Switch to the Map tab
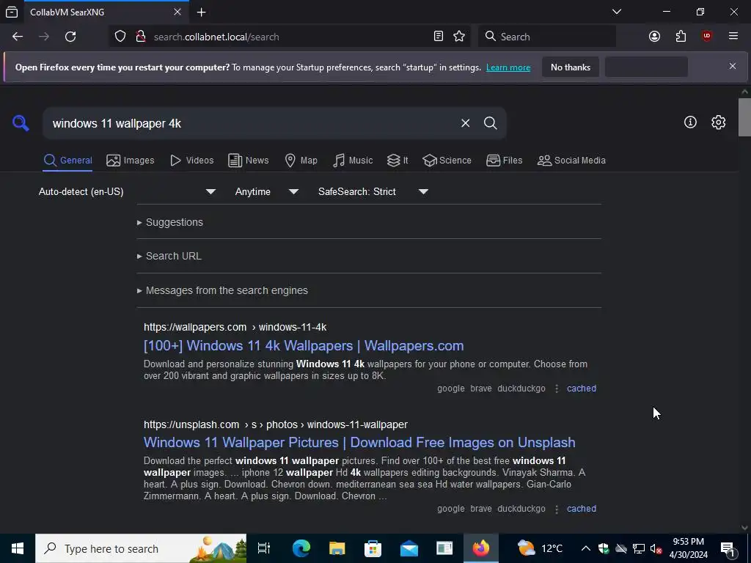Image resolution: width=751 pixels, height=563 pixels. coord(301,161)
